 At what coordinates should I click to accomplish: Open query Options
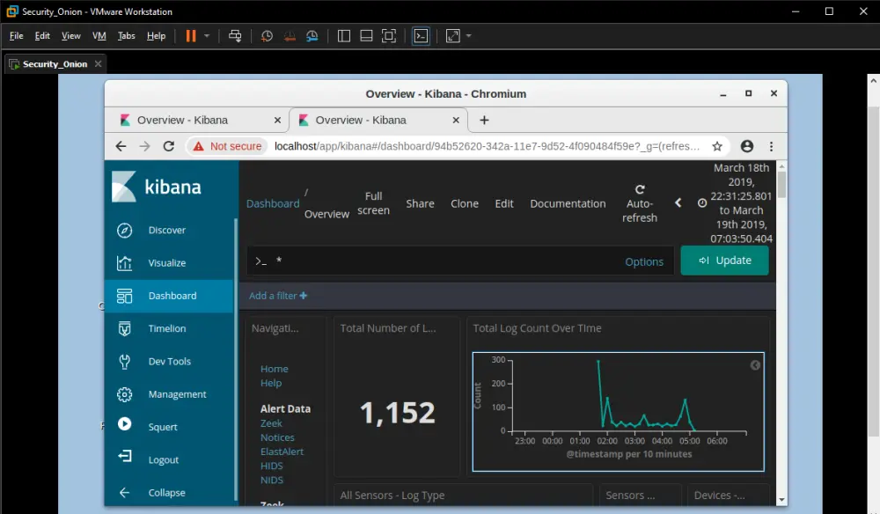[644, 261]
